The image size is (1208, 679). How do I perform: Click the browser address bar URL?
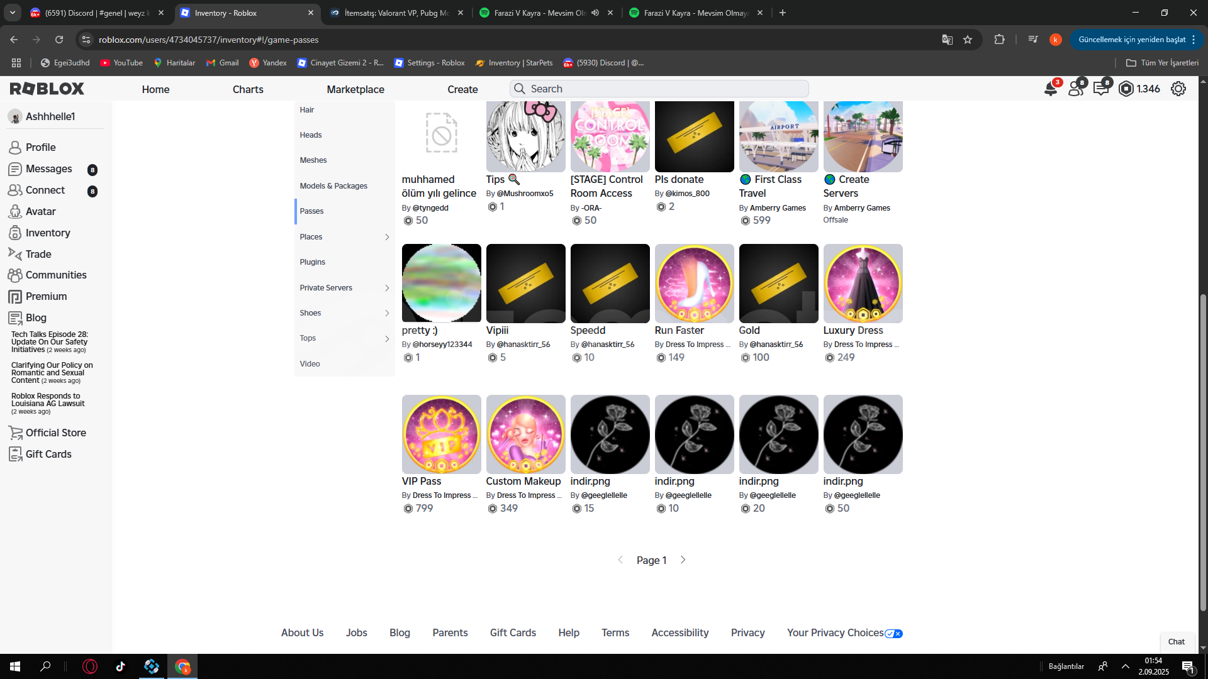208,40
